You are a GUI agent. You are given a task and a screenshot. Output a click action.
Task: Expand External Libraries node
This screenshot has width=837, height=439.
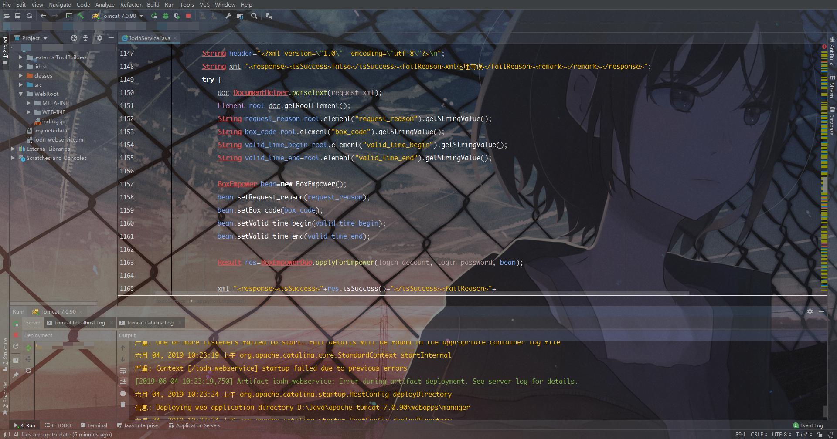13,149
